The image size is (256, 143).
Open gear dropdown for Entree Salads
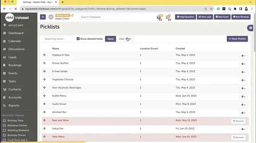pos(243,72)
